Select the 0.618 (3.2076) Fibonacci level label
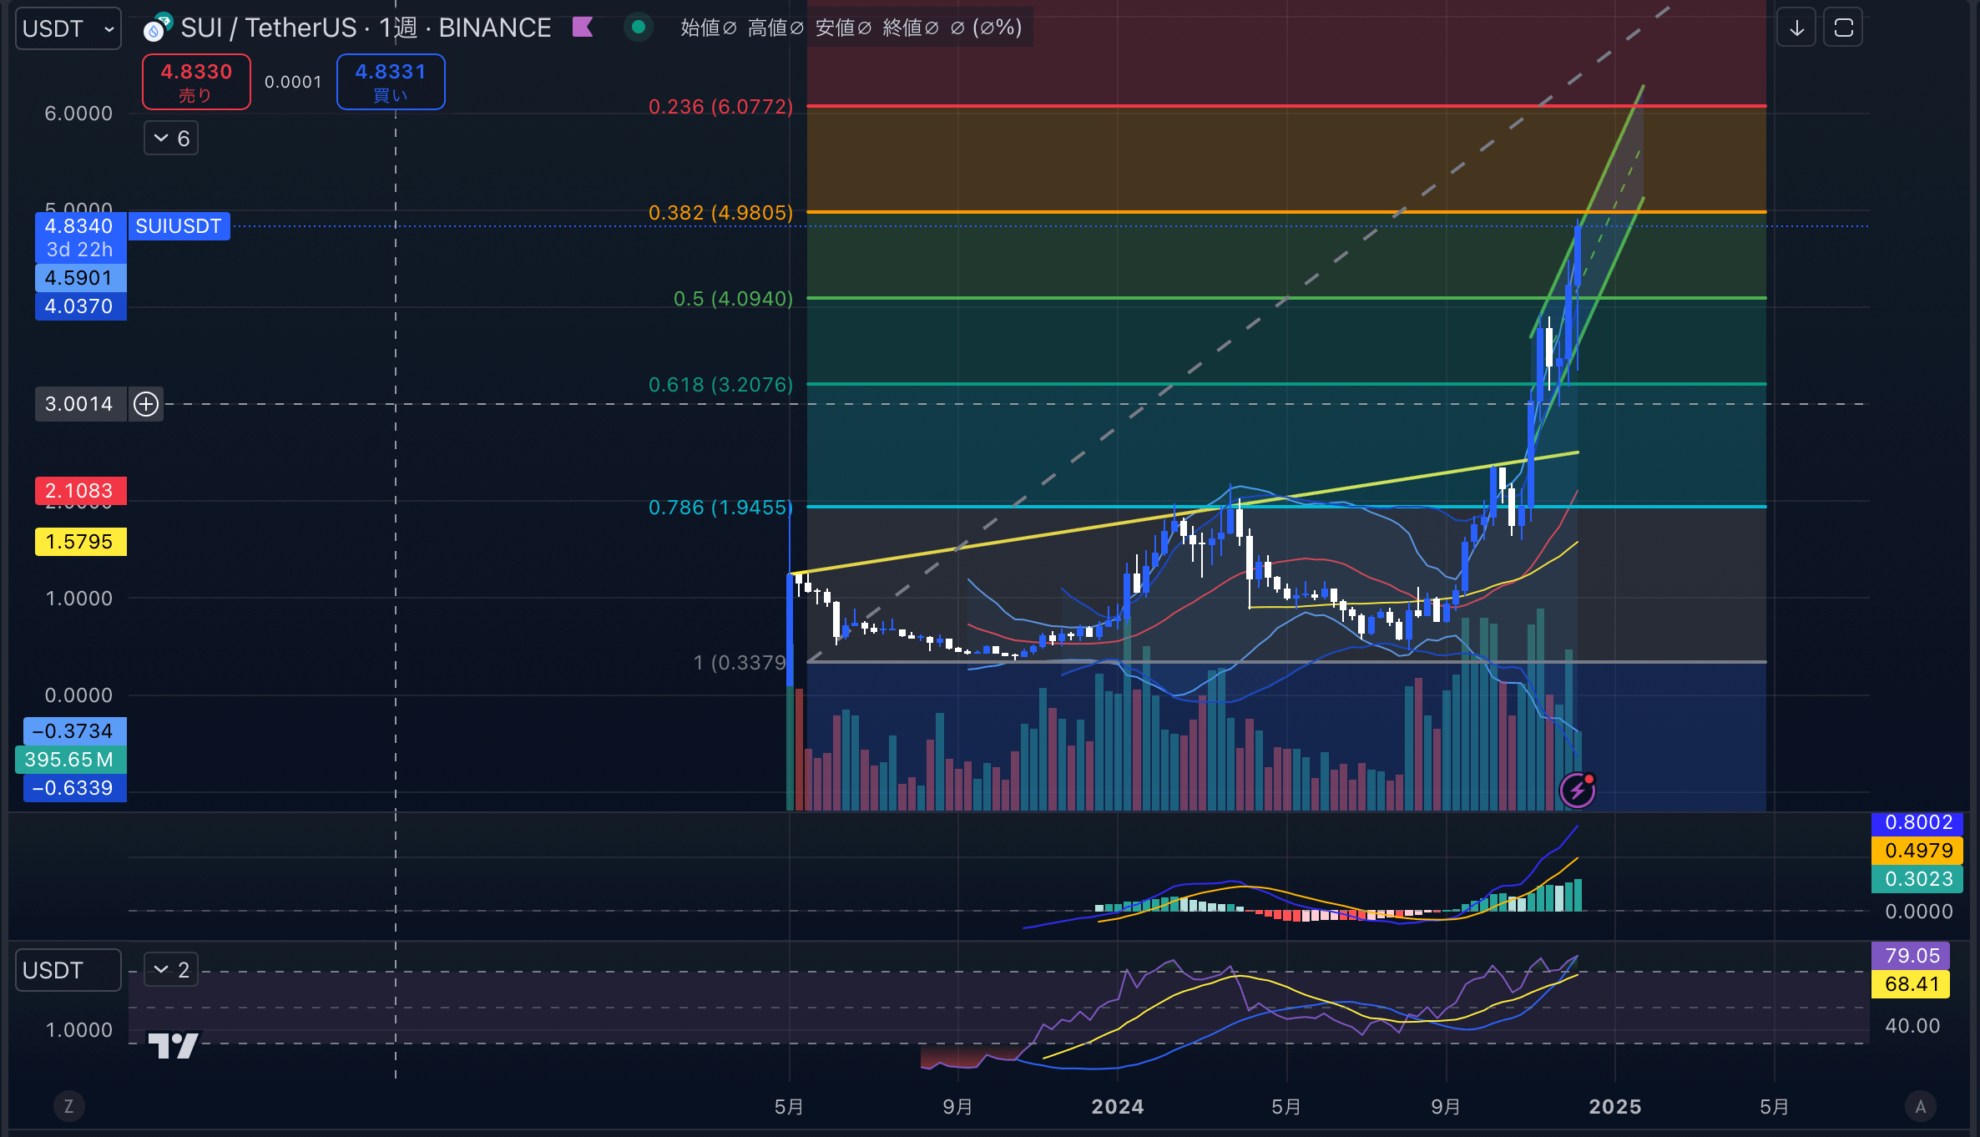 (x=720, y=385)
